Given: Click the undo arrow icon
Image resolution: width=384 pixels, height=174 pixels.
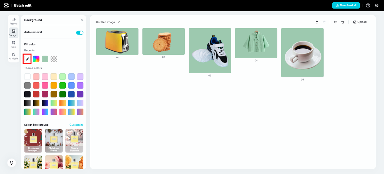Looking at the screenshot, I should pyautogui.click(x=317, y=22).
